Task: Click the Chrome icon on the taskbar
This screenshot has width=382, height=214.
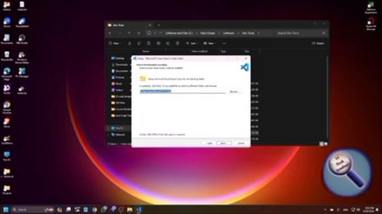Action: (94, 209)
